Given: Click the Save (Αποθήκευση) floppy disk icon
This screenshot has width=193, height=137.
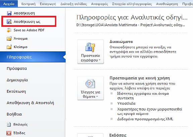Looking at the screenshot, I should 9,13.
